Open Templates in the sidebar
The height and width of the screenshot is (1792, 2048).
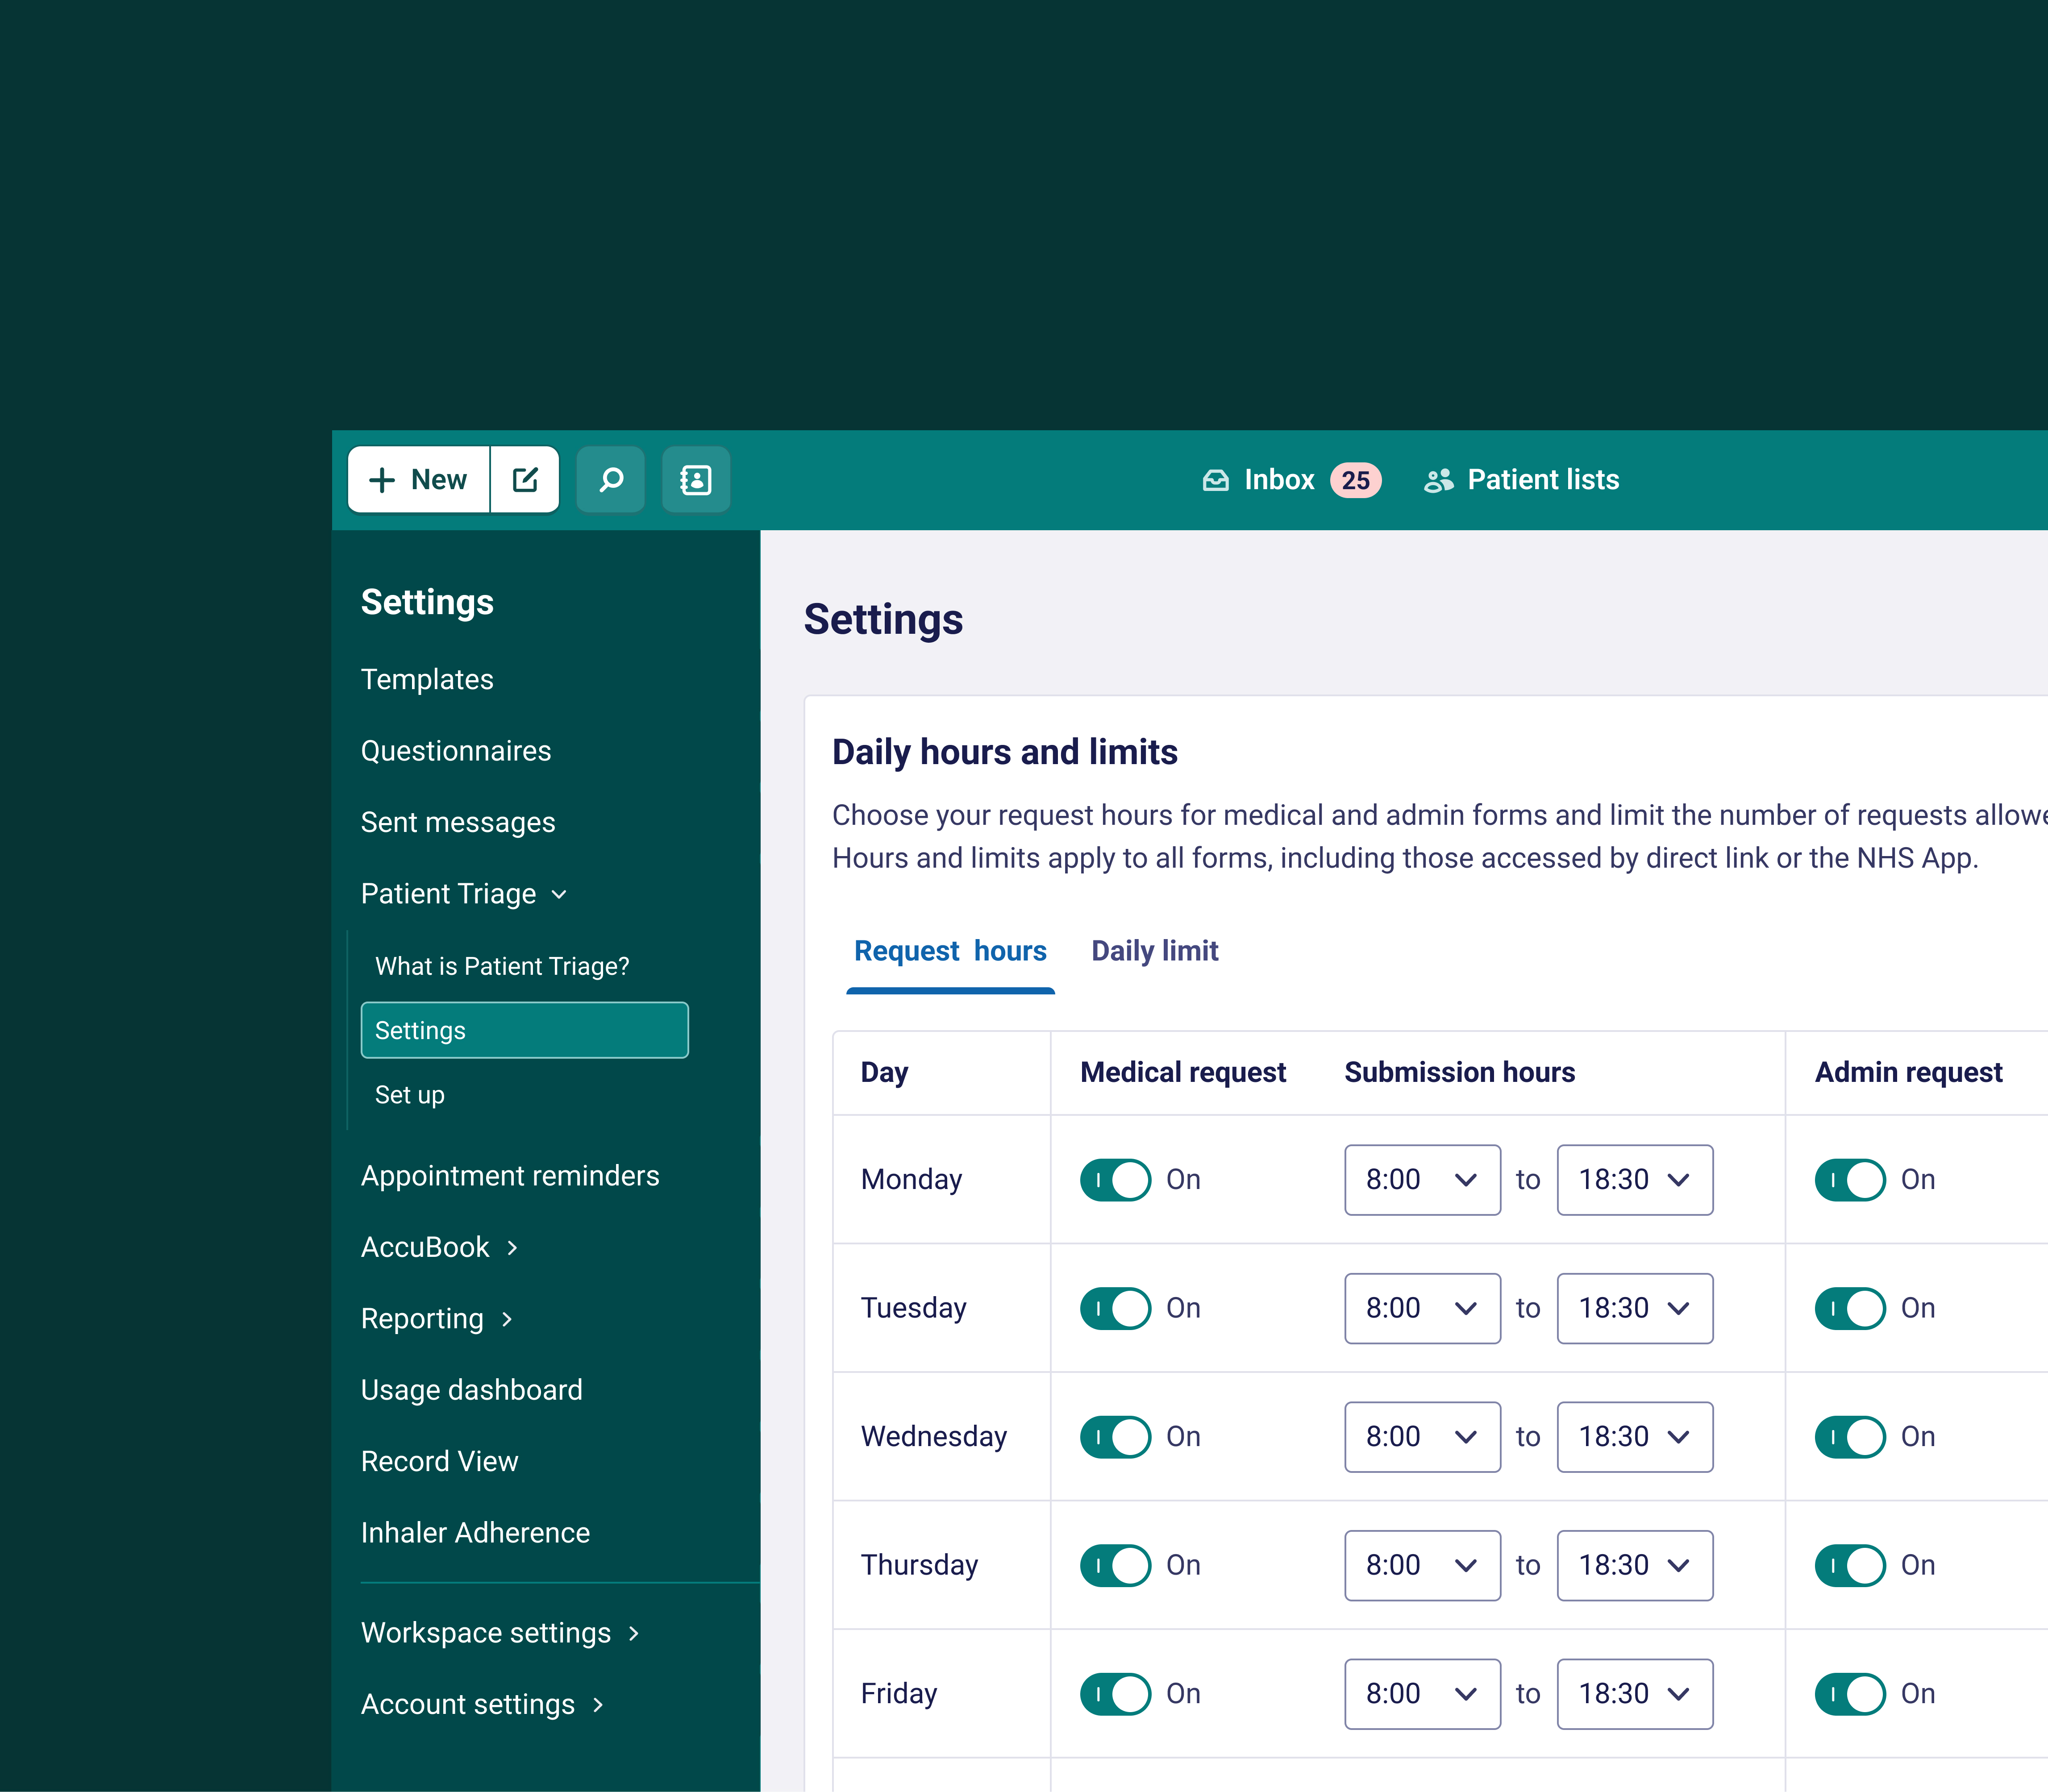tap(427, 680)
